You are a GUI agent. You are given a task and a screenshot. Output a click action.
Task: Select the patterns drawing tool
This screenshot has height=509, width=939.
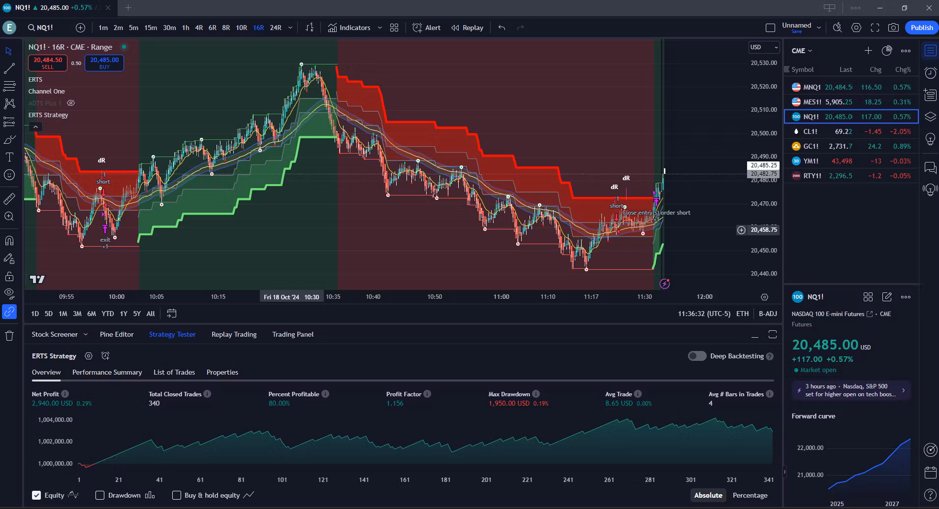coord(9,103)
